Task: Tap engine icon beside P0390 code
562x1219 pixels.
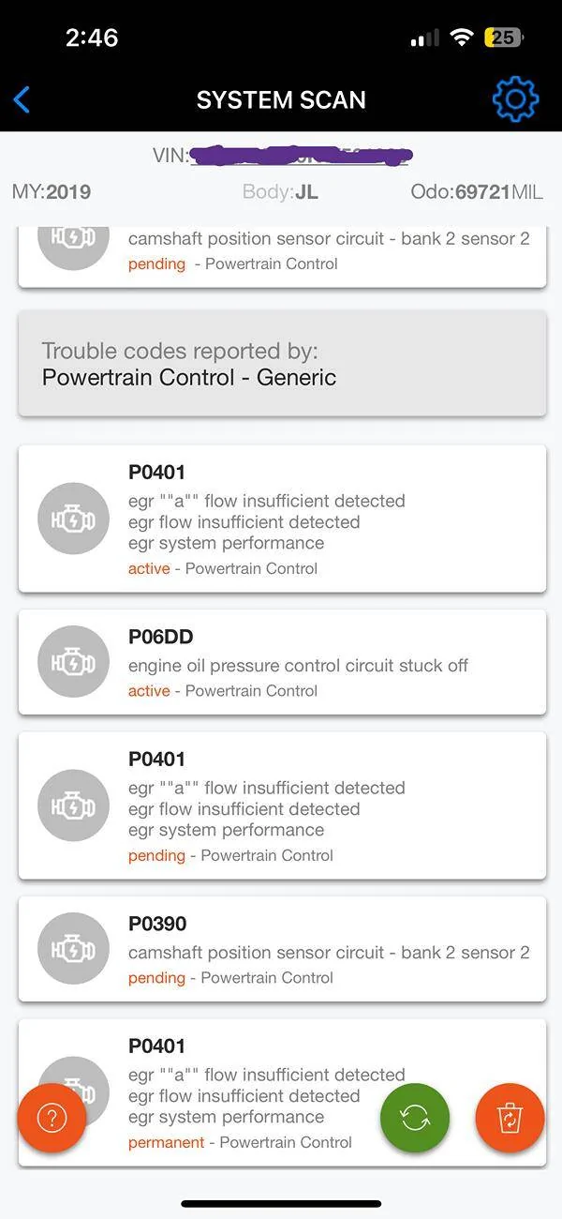Action: (x=73, y=949)
